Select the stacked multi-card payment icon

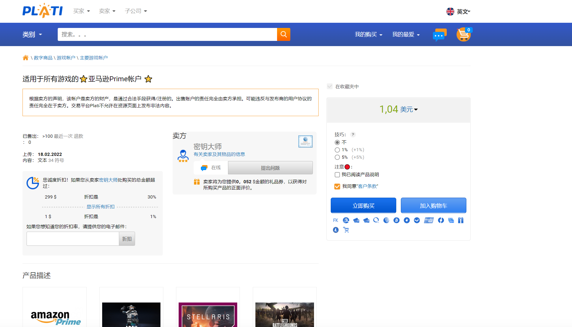(x=451, y=220)
